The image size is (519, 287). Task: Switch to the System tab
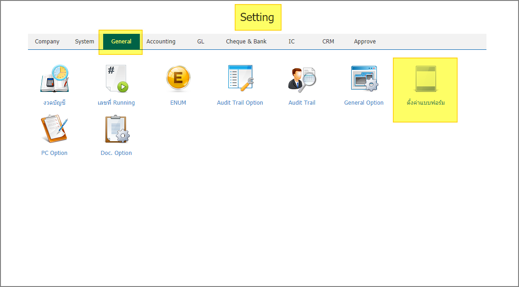[84, 42]
